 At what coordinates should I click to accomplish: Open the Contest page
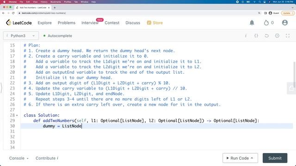(112, 23)
